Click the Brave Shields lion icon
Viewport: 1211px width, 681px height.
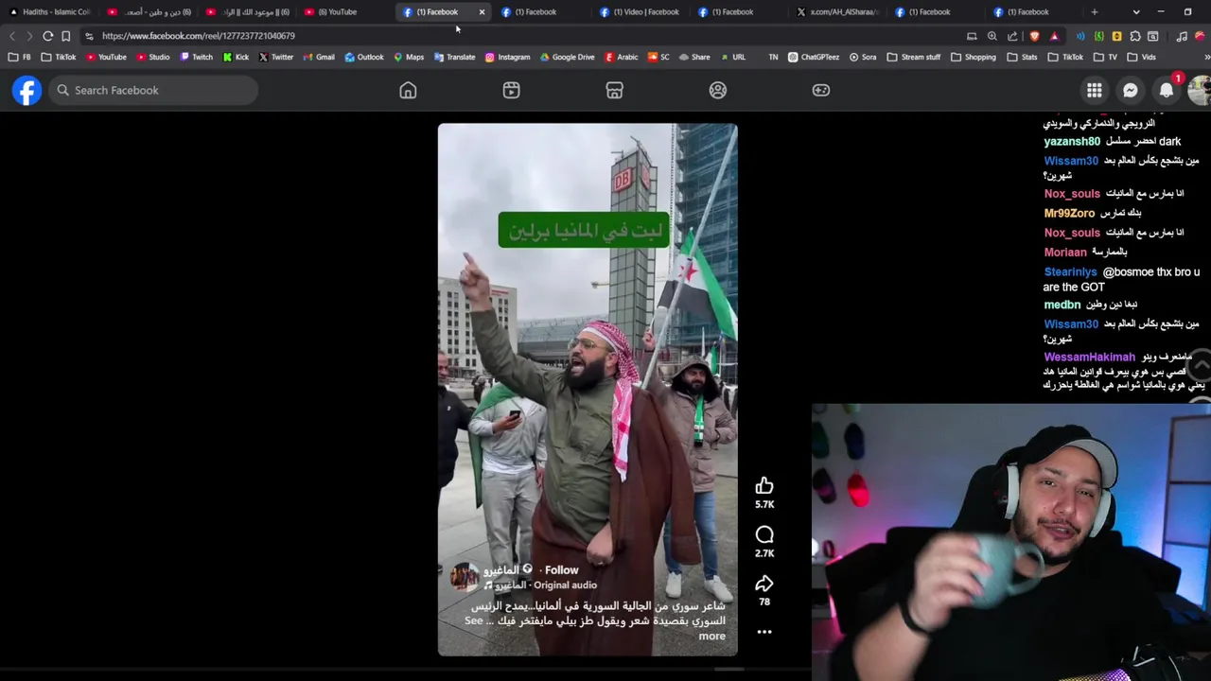coord(1033,36)
